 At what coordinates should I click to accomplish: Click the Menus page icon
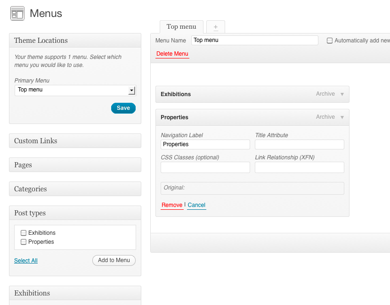(17, 13)
